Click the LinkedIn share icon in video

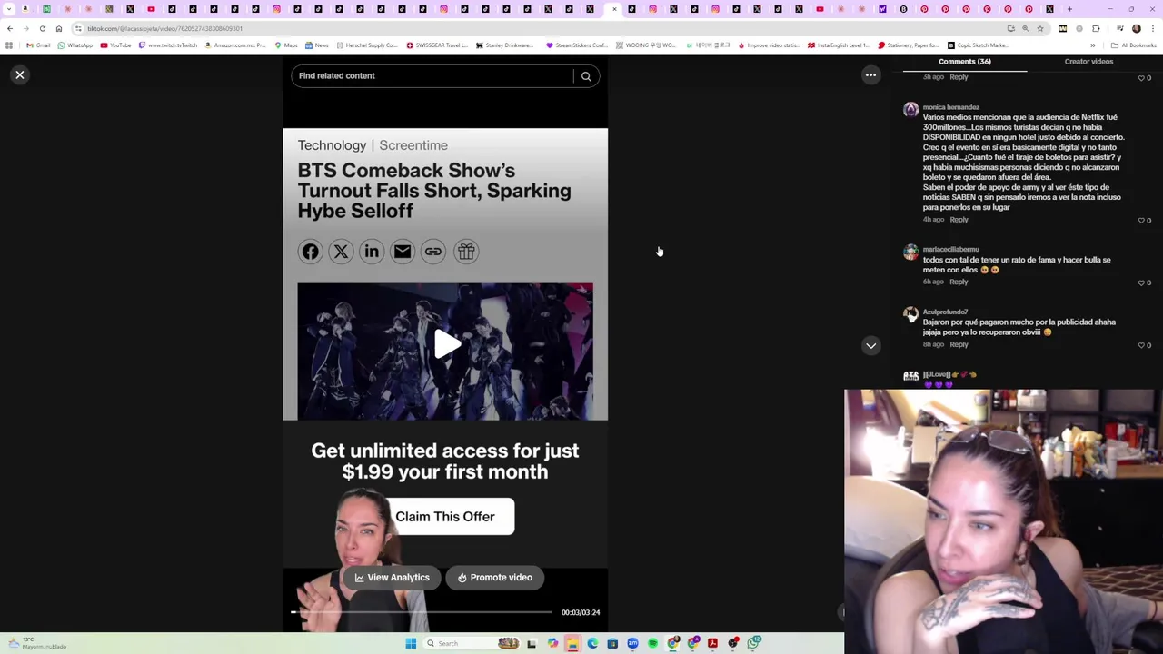[x=372, y=252]
